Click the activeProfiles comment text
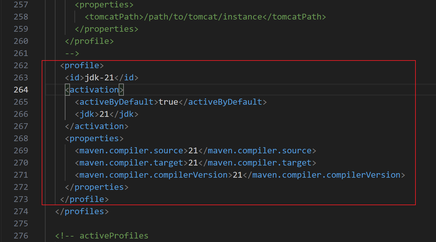Screen dimensions: 436x242 114,235
